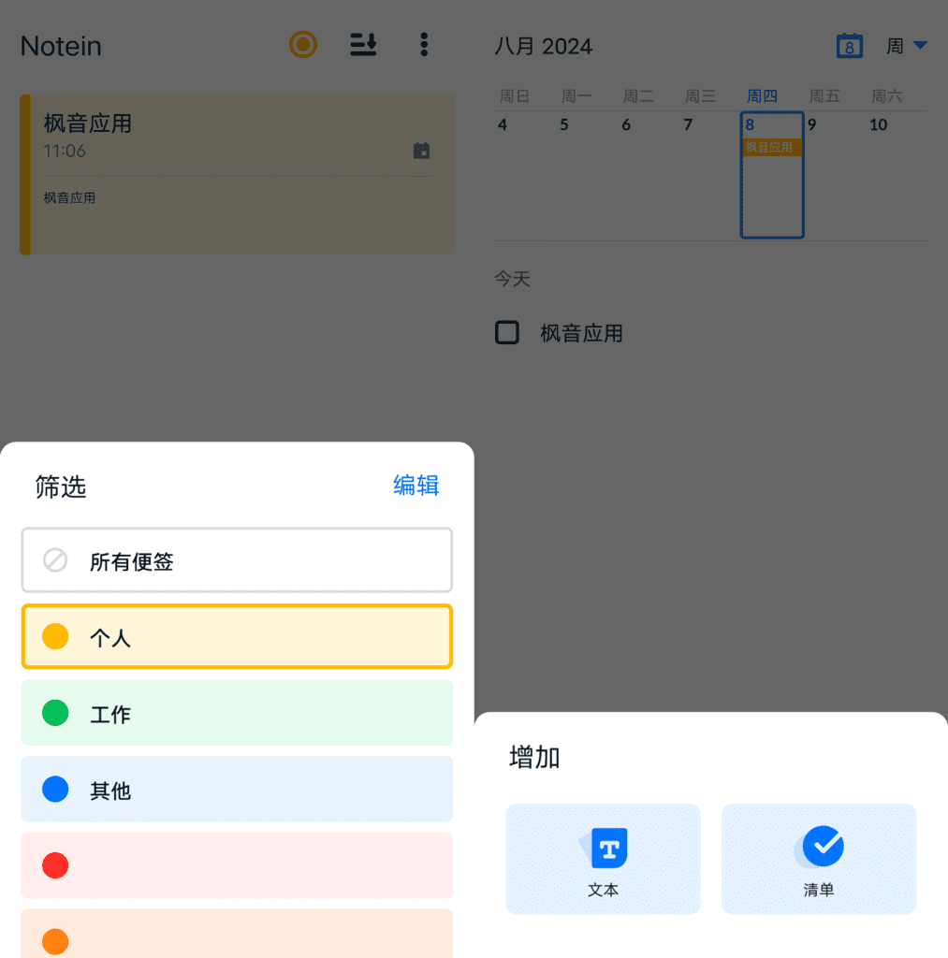Select the unnamed red category row
948x958 pixels.
point(237,865)
